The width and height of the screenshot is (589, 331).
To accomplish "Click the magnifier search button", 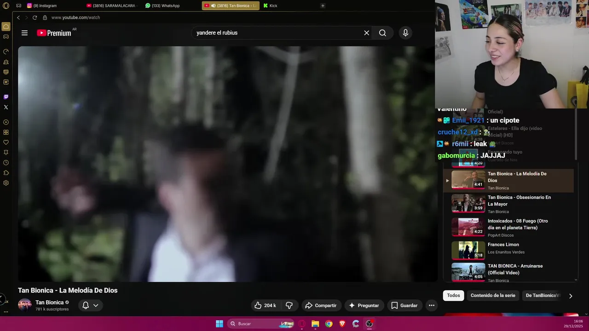I will pyautogui.click(x=382, y=33).
